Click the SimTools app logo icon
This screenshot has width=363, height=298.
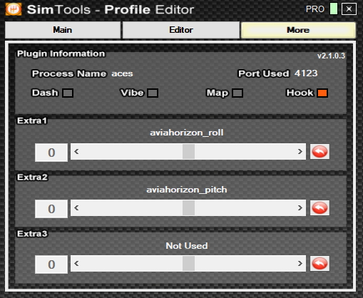tap(14, 9)
